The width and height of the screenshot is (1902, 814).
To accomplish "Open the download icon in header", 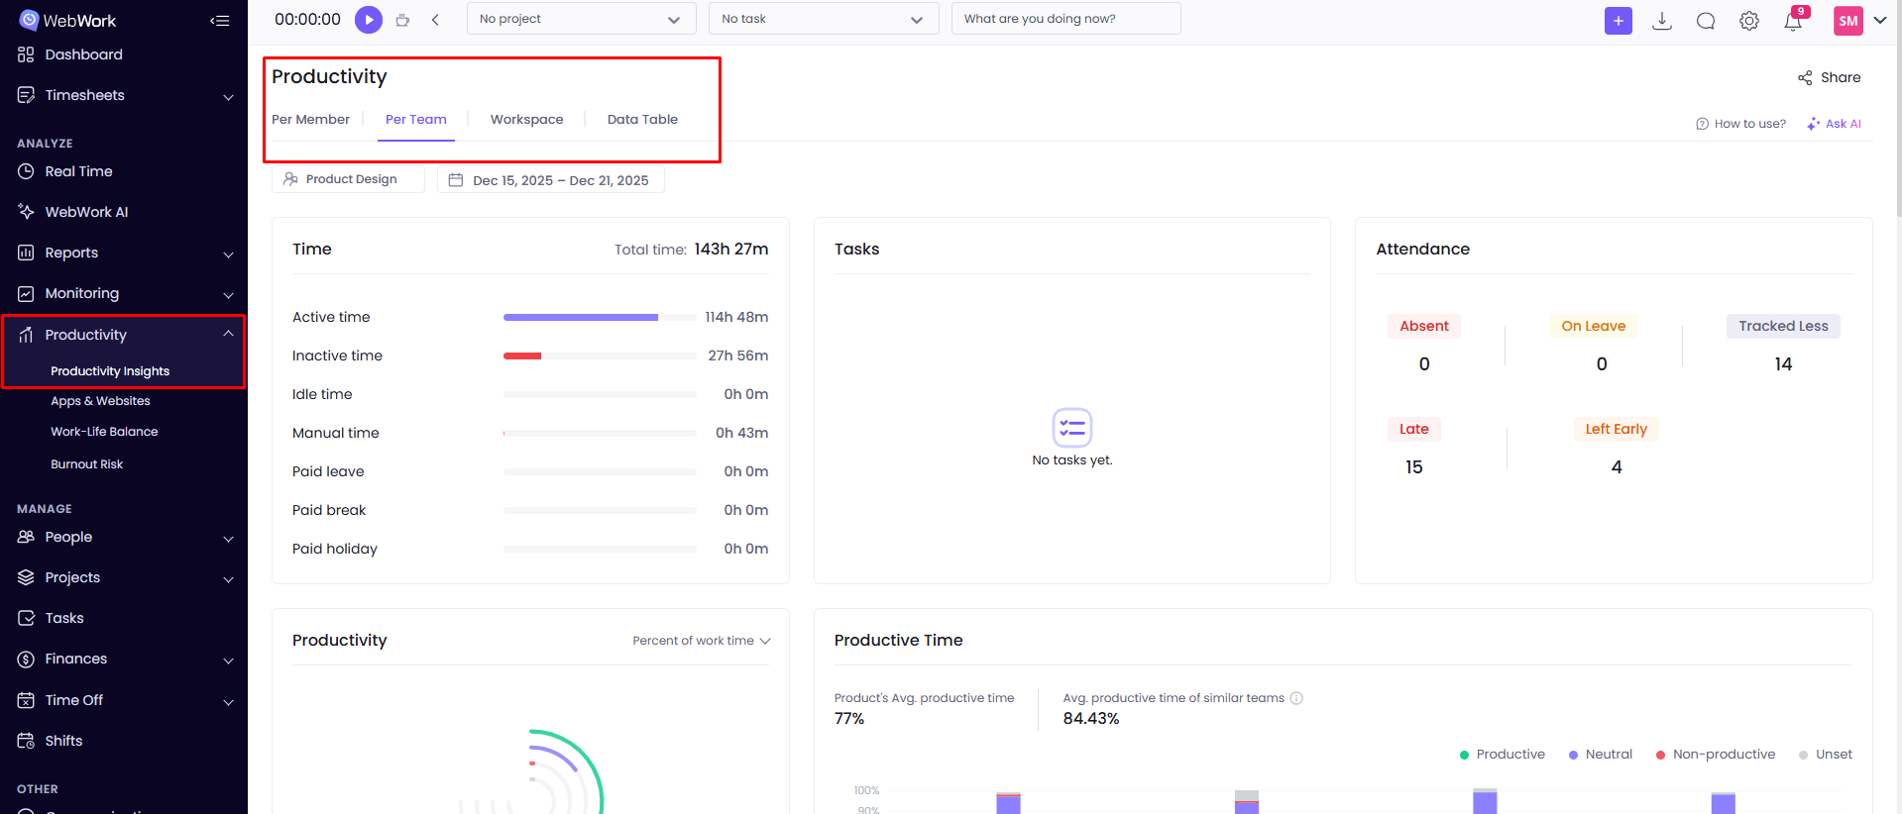I will (1662, 21).
